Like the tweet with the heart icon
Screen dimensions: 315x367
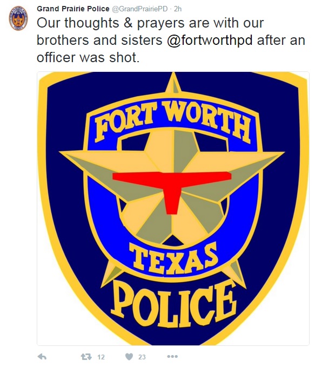point(129,357)
